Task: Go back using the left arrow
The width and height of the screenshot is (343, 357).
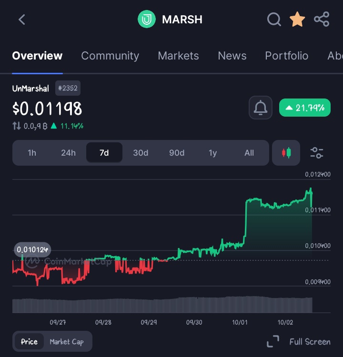Action: [x=21, y=20]
